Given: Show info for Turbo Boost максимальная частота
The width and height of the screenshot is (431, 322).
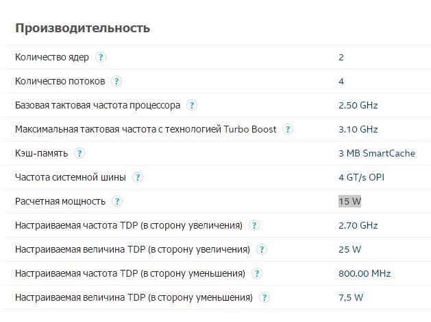Looking at the screenshot, I should (288, 129).
